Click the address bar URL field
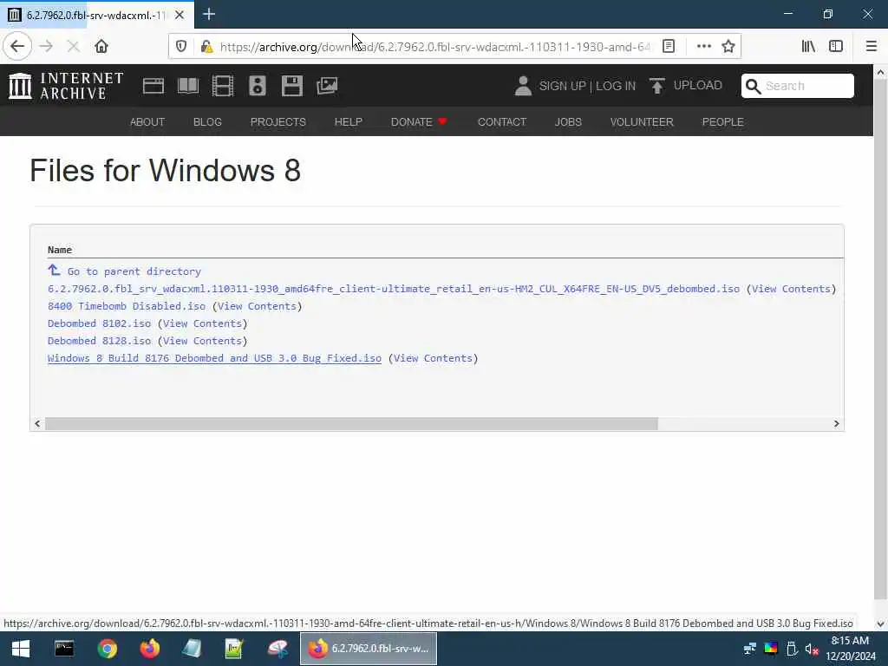888x666 pixels. [434, 47]
